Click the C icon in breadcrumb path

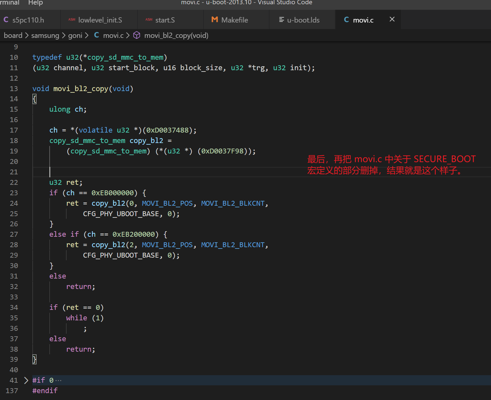(96, 35)
